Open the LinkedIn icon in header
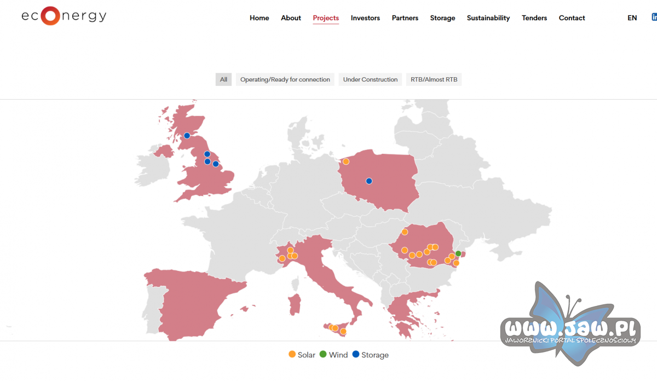Image resolution: width=657 pixels, height=381 pixels. point(654,18)
